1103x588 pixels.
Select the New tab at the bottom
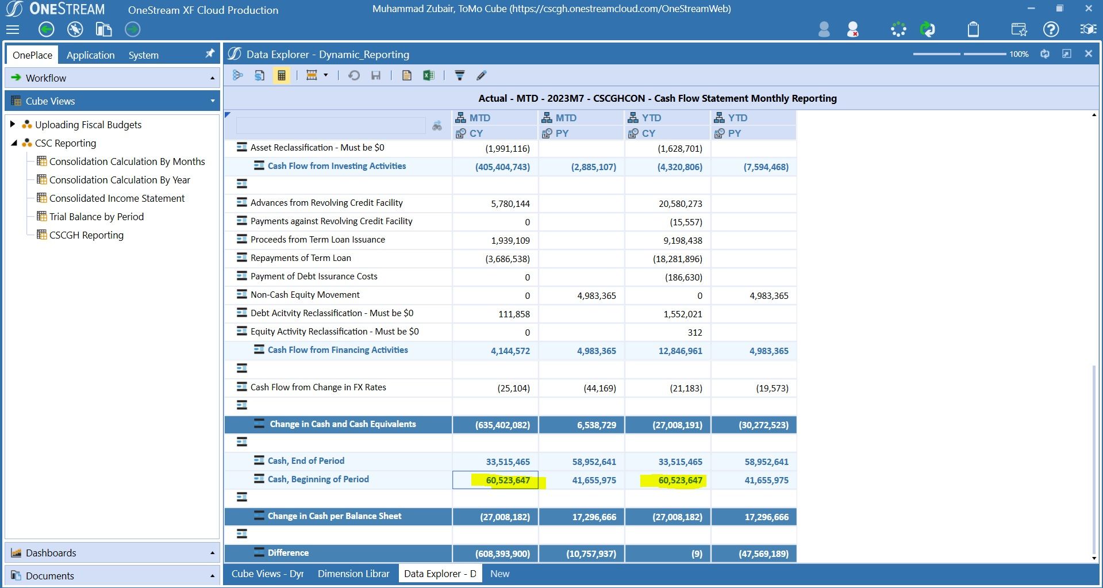pyautogui.click(x=499, y=573)
